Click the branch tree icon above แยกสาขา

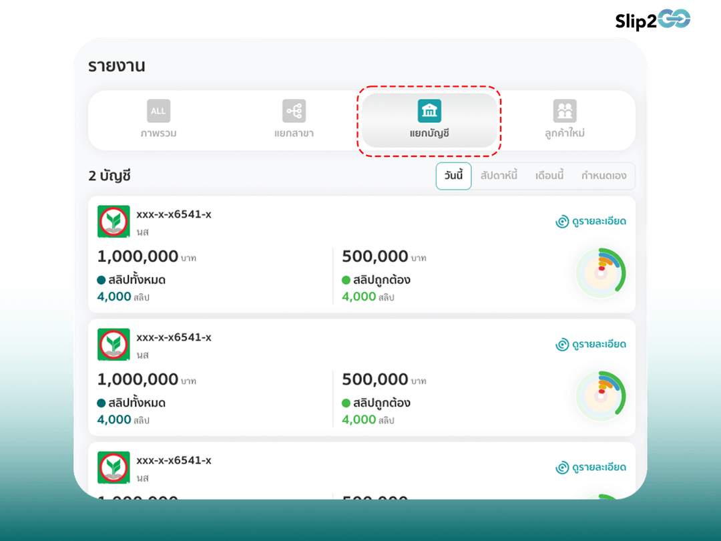click(x=294, y=111)
